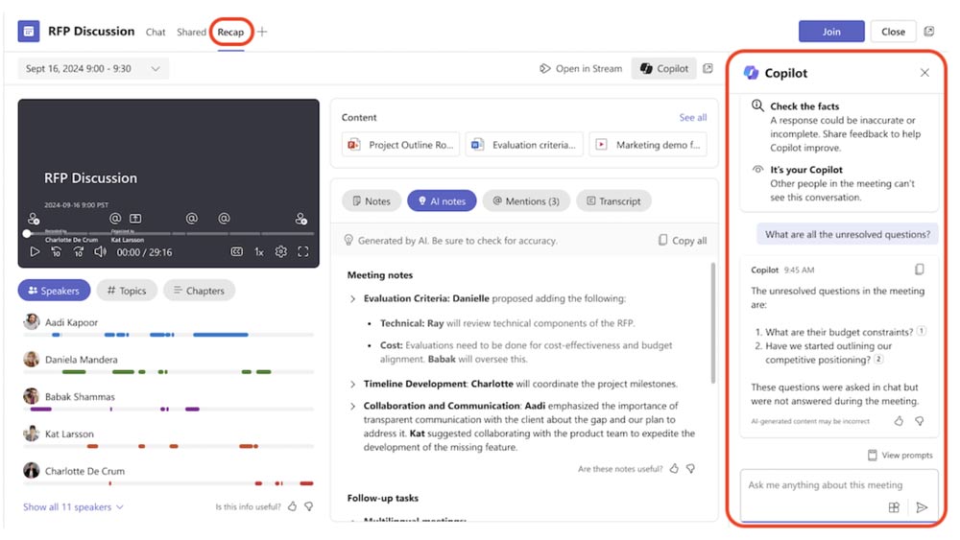The width and height of the screenshot is (960, 540).
Task: Add a new tab with plus icon
Action: pyautogui.click(x=262, y=32)
